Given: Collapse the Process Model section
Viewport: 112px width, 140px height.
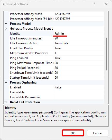Looking at the screenshot, I should (x=6, y=24).
